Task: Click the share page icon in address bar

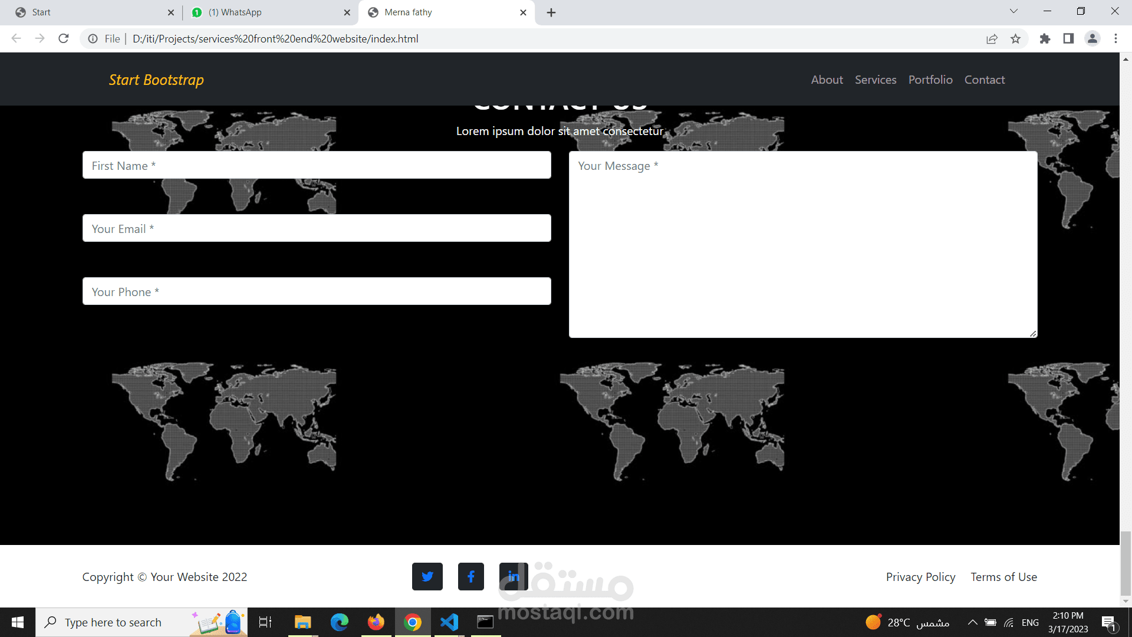Action: click(x=992, y=39)
